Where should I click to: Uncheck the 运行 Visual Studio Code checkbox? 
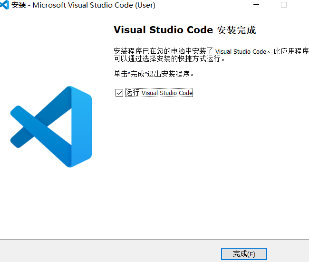pos(119,93)
